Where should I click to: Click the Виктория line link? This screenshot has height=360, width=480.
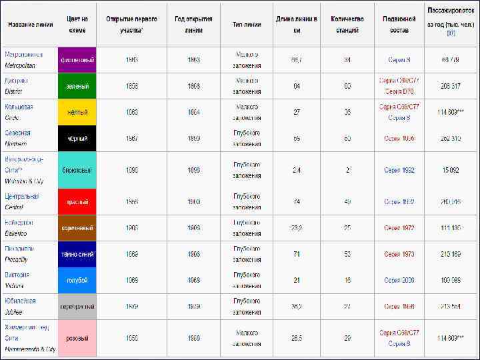(x=18, y=275)
